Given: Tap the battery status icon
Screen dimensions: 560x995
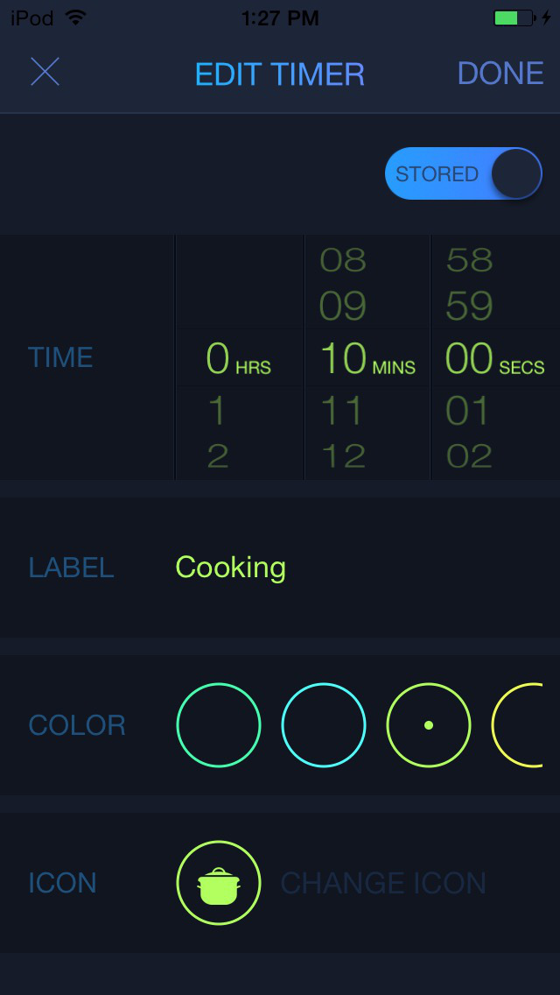Looking at the screenshot, I should click(x=513, y=18).
